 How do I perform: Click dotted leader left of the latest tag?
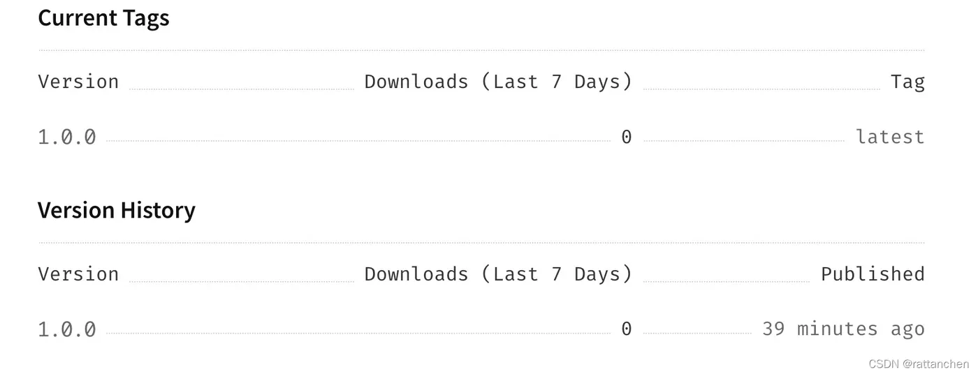click(743, 141)
